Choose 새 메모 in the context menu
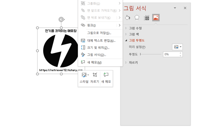Screen dimensions: 205x132 coord(100,63)
